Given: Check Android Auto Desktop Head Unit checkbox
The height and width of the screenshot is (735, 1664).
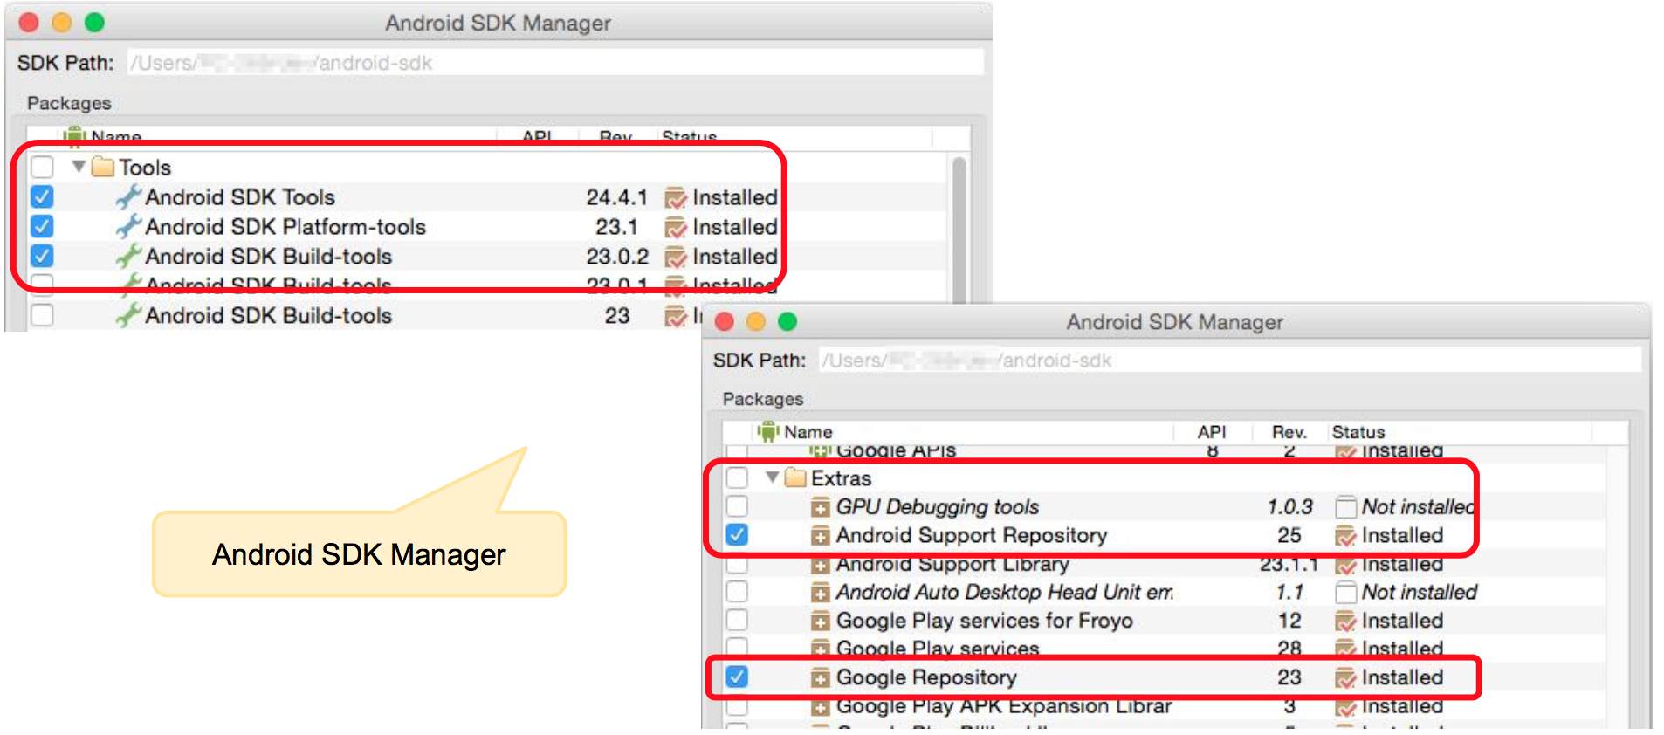Looking at the screenshot, I should [x=737, y=591].
